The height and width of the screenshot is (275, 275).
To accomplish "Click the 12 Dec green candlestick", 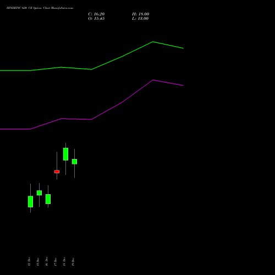I will tap(30, 201).
